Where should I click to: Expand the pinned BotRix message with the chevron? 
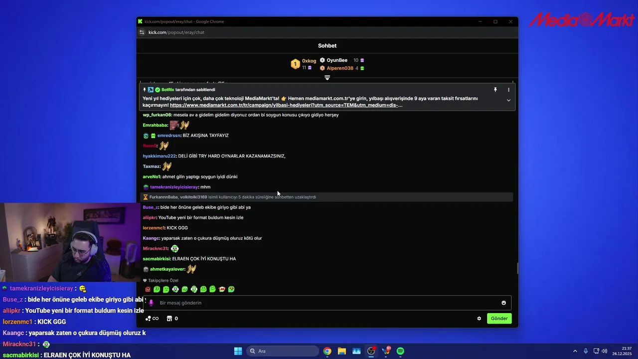pos(508,100)
